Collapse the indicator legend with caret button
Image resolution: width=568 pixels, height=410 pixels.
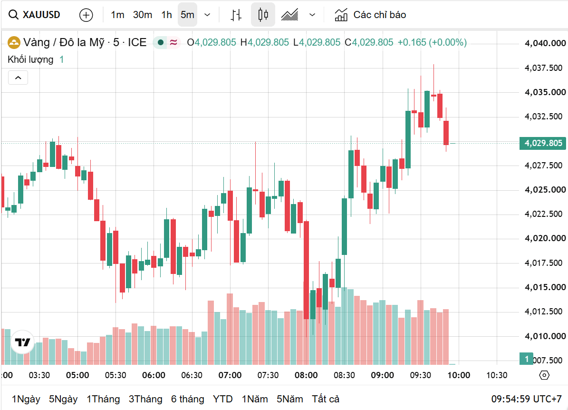pyautogui.click(x=18, y=78)
